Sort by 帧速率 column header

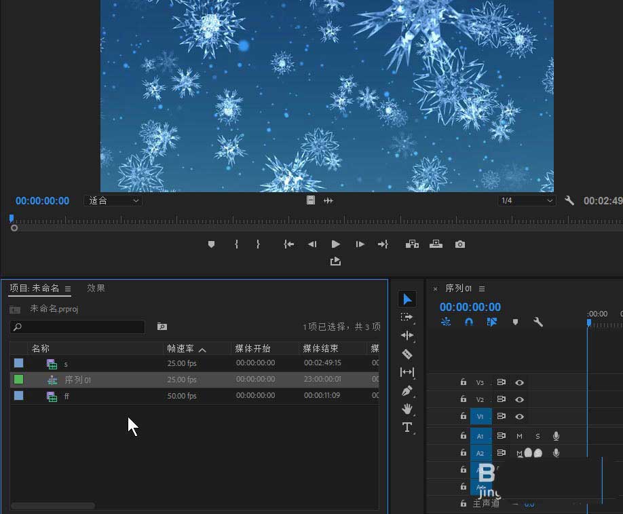pyautogui.click(x=187, y=348)
